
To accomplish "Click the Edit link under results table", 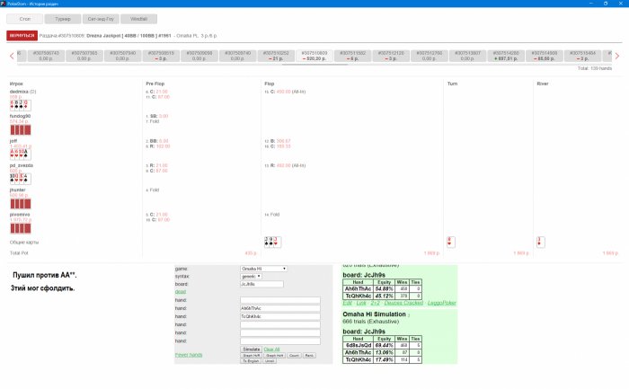I will point(347,303).
